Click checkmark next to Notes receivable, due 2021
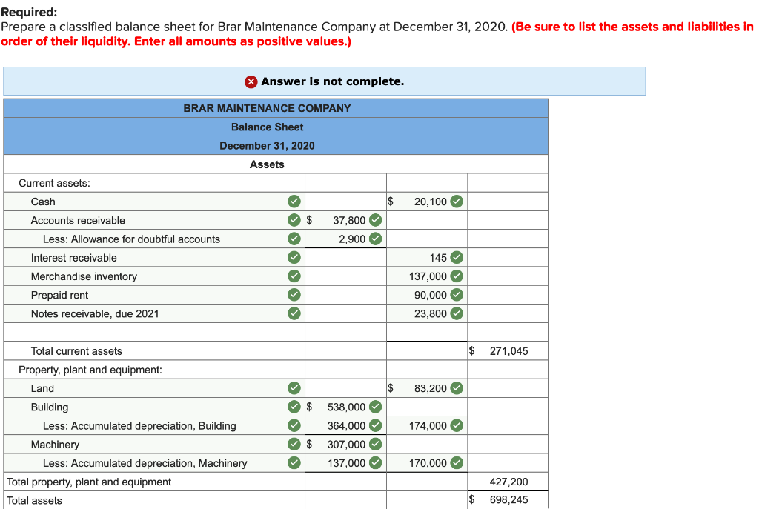 [294, 313]
